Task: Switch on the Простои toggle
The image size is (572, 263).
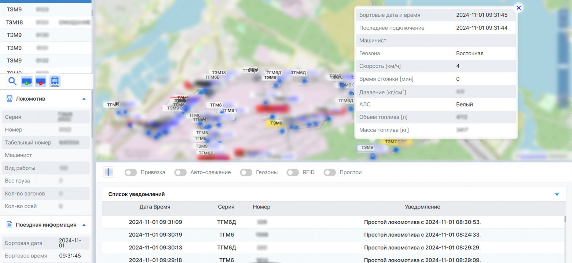Action: [330, 172]
